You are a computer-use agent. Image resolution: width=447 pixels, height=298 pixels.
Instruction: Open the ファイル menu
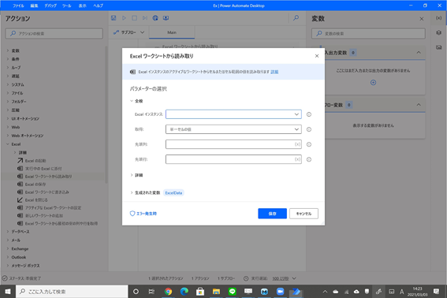point(18,6)
